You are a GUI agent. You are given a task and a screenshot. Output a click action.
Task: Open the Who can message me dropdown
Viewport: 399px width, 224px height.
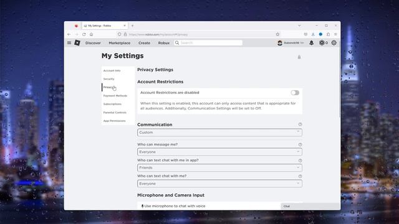(219, 152)
